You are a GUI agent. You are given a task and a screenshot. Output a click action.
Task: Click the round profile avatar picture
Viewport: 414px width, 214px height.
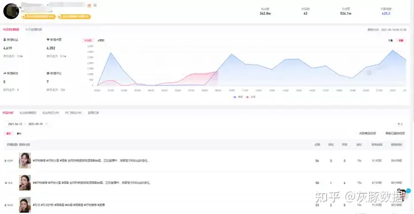pyautogui.click(x=11, y=11)
